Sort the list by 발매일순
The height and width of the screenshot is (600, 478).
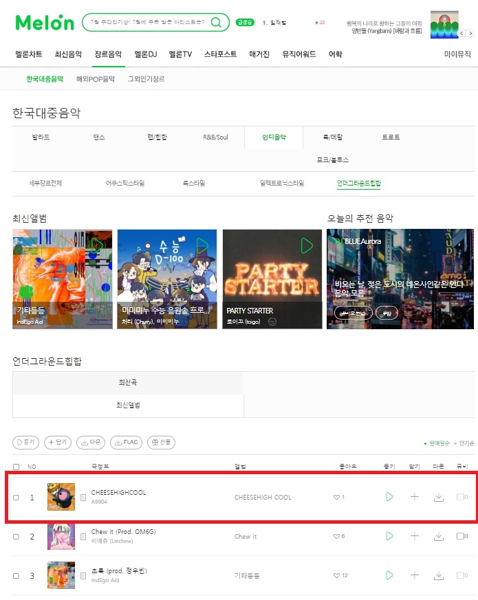click(439, 443)
